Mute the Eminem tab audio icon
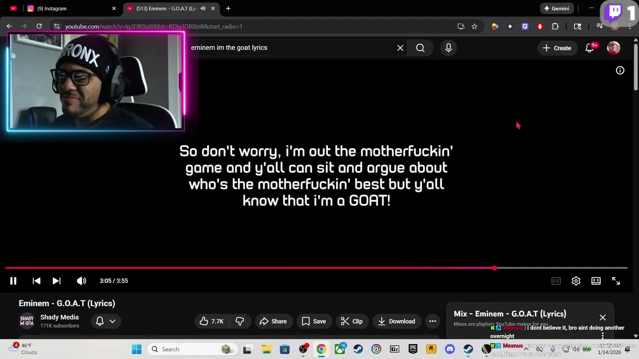 203,8
